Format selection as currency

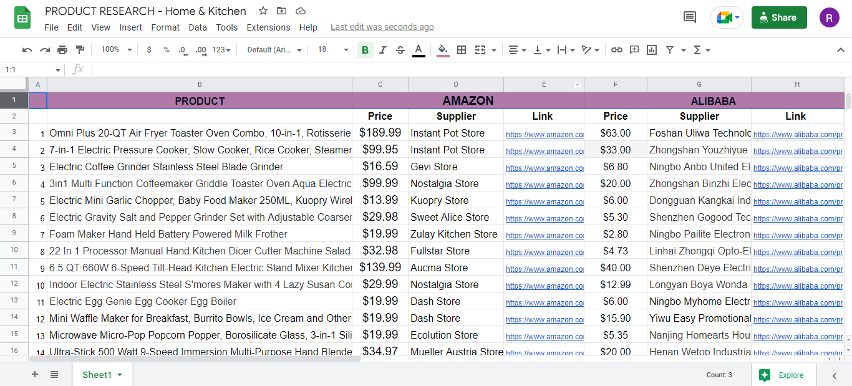click(x=148, y=49)
